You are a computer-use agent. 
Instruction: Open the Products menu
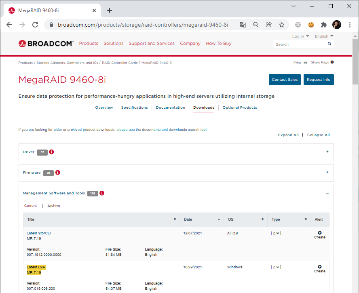[89, 43]
